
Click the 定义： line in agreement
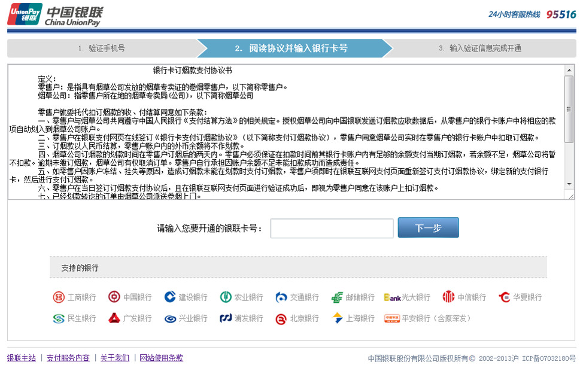(47, 79)
